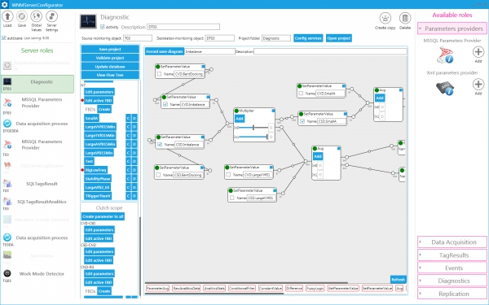Click the Save project button
This screenshot has height=305, width=489.
[110, 49]
